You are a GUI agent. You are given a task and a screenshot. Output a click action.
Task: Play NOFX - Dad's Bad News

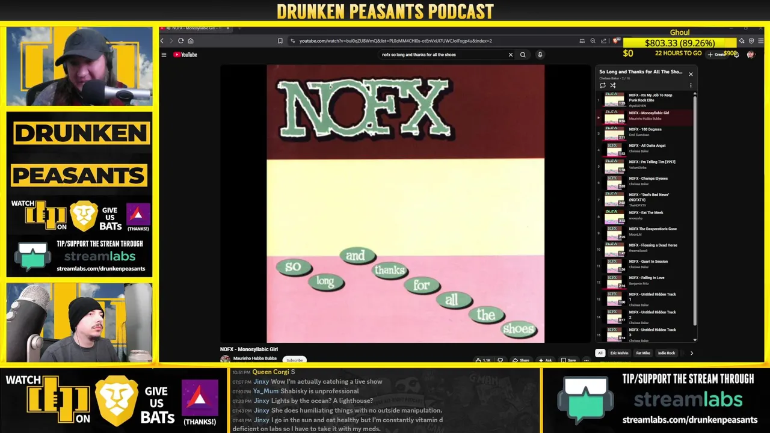coord(645,200)
